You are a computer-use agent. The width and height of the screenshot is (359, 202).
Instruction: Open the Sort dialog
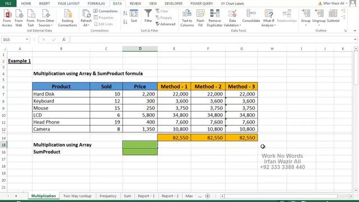click(x=134, y=16)
